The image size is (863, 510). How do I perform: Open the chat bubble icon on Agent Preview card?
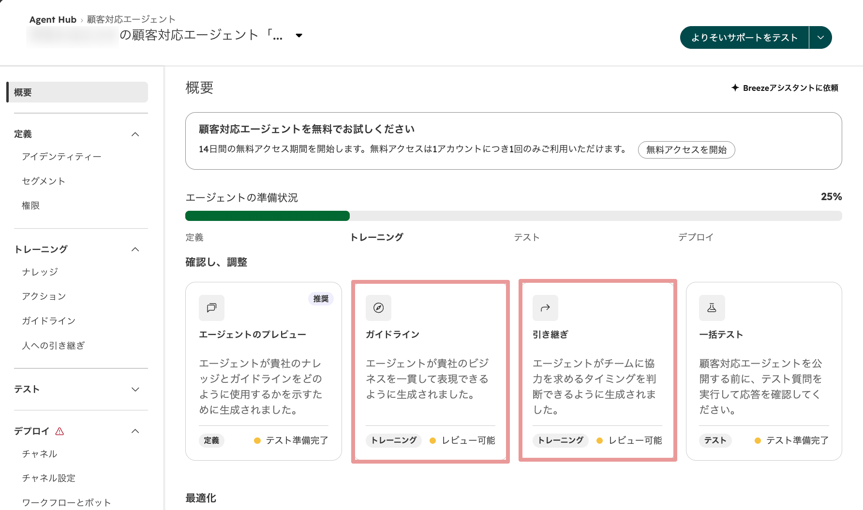[x=211, y=308]
